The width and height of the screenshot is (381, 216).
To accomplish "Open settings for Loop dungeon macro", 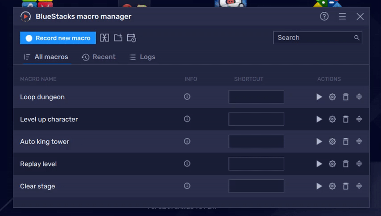I will point(332,97).
